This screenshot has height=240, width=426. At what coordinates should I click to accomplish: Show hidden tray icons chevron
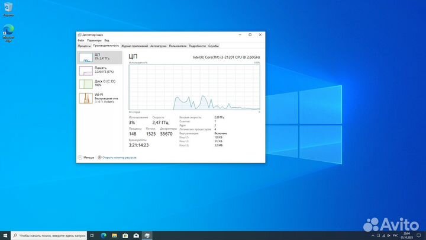373,236
